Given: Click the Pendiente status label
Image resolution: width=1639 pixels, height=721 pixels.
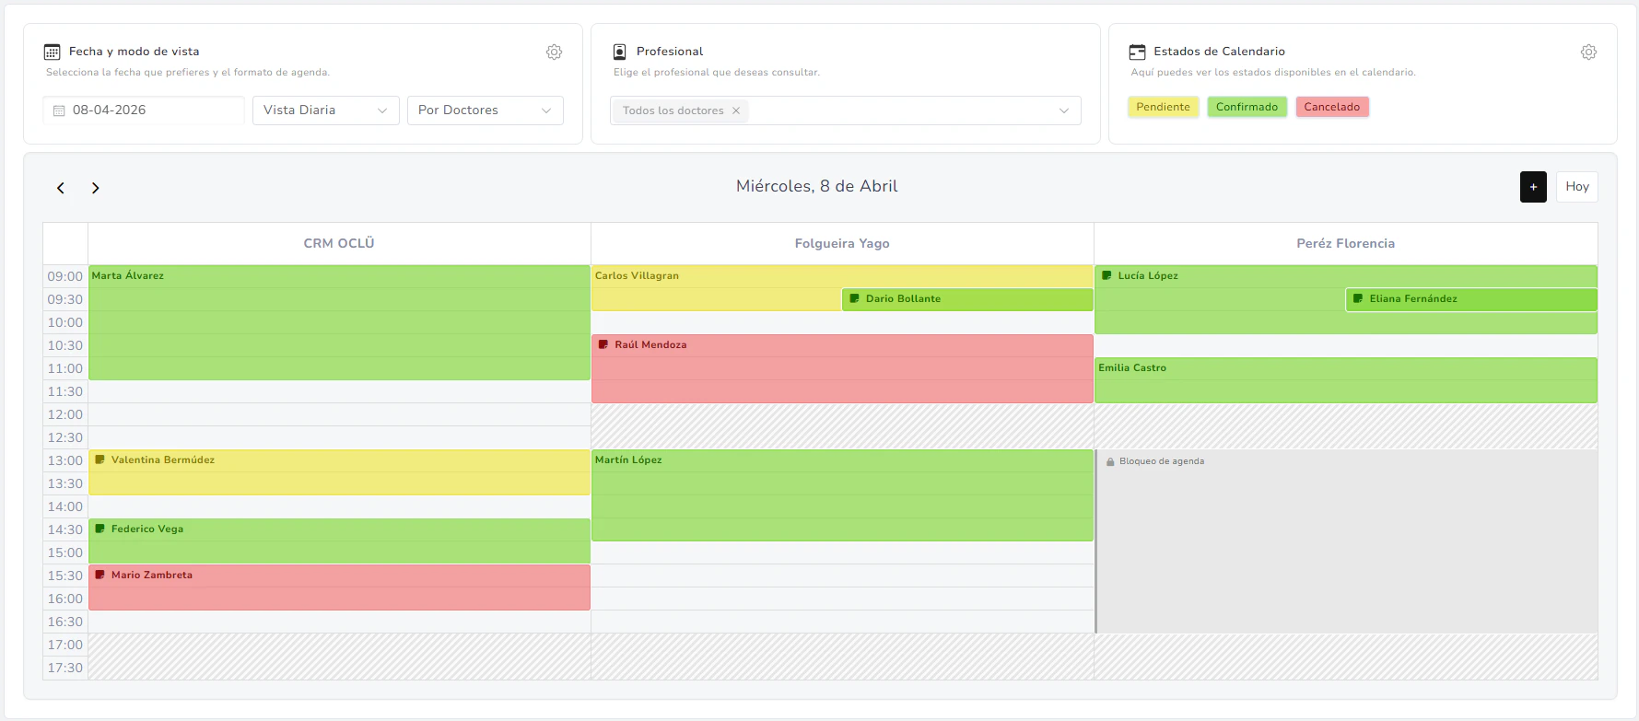Looking at the screenshot, I should click(x=1163, y=107).
